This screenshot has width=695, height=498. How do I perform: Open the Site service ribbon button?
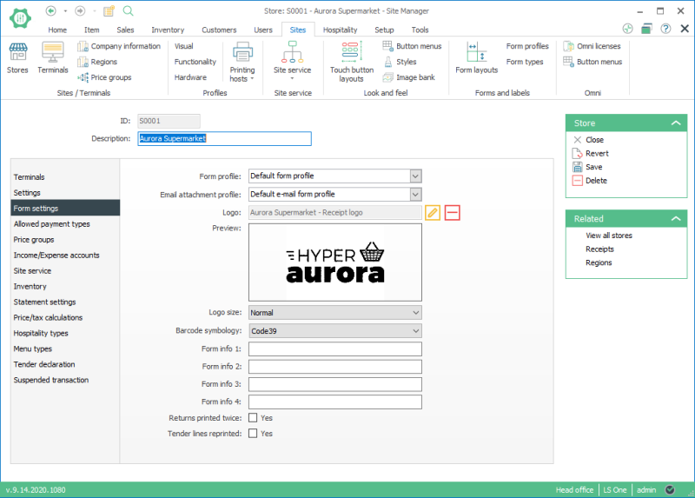[292, 61]
